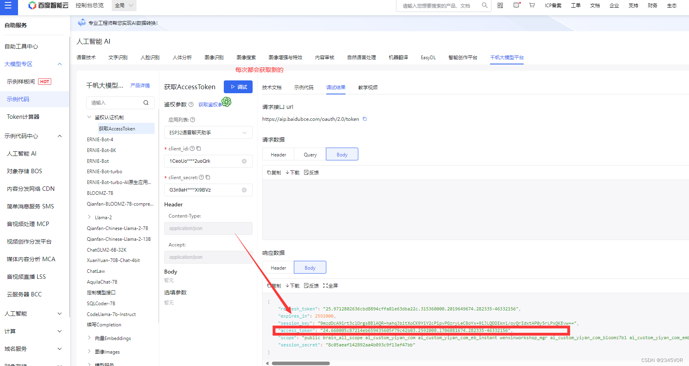The width and height of the screenshot is (689, 366).
Task: Select the response data Header tab
Action: pyautogui.click(x=278, y=268)
